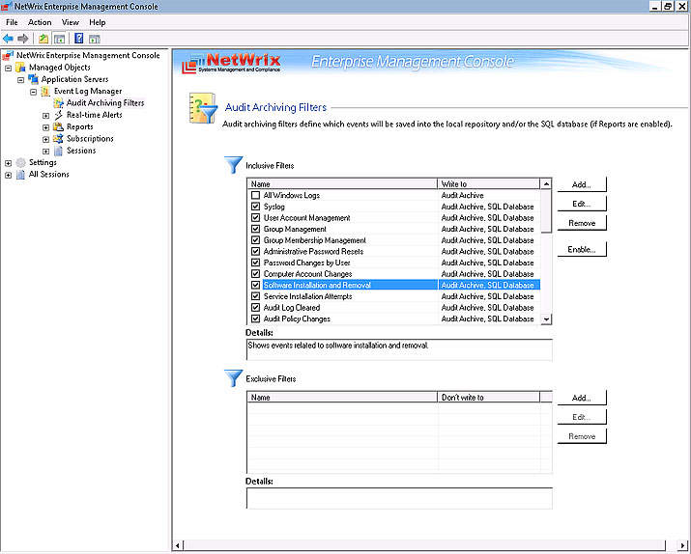Click the All Sessions tree icon
Screen dimensions: 691x554
click(20, 175)
